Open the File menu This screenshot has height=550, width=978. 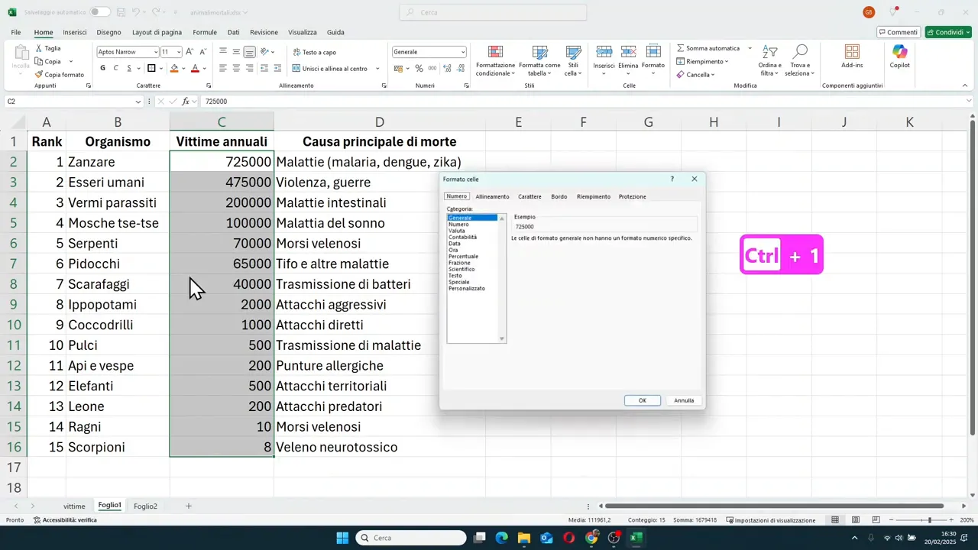tap(16, 32)
